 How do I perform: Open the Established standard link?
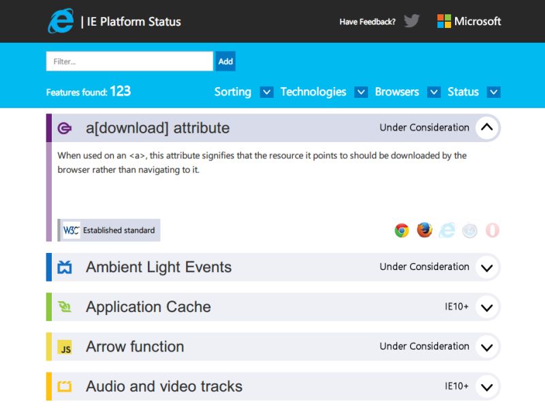(x=109, y=230)
